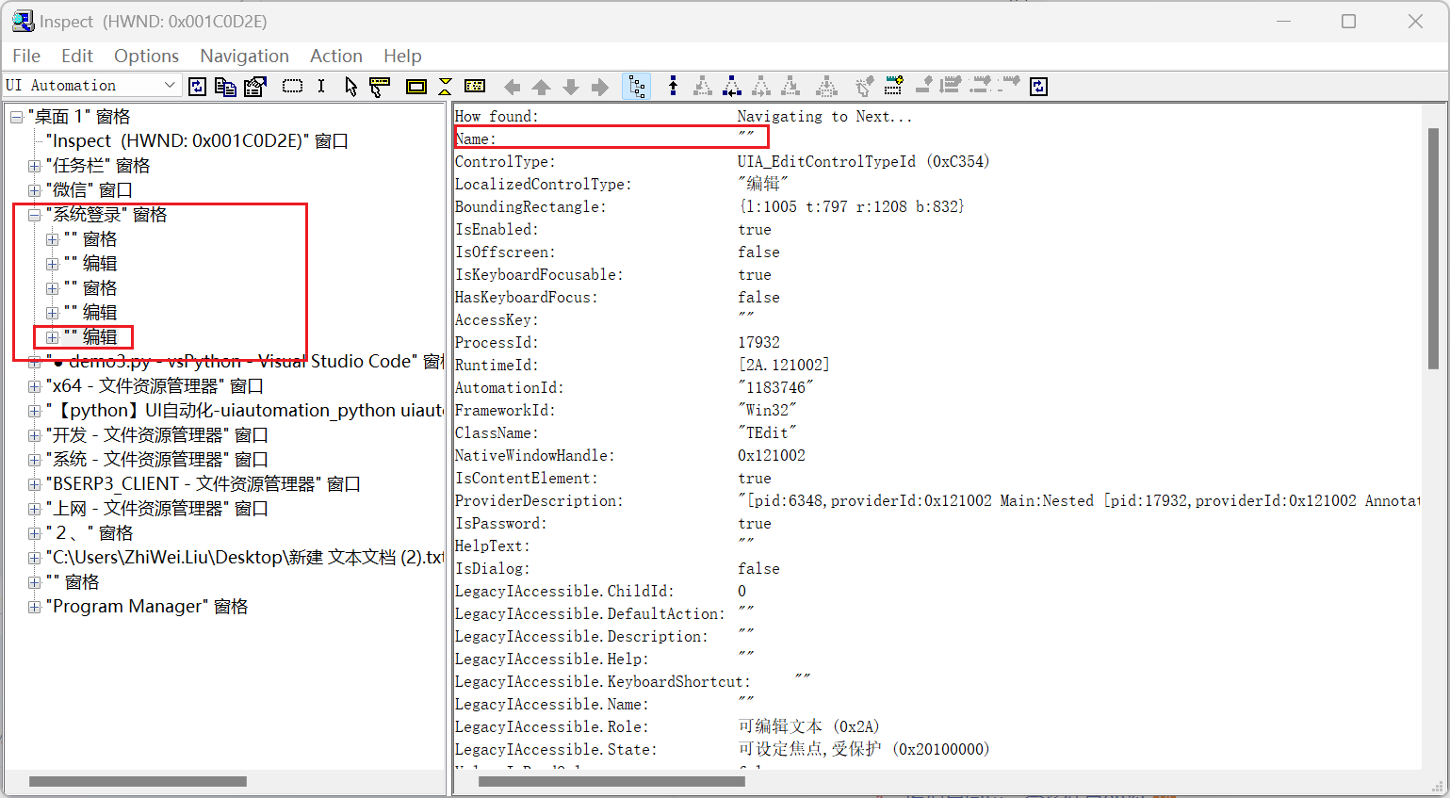Collapse the "系统登录" 窗格 node
Image resolution: width=1450 pixels, height=798 pixels.
pos(34,215)
